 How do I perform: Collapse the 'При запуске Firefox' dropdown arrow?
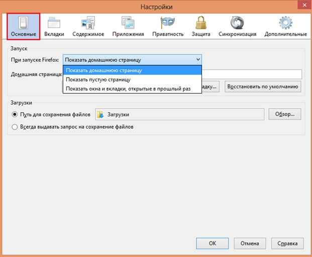pyautogui.click(x=197, y=59)
